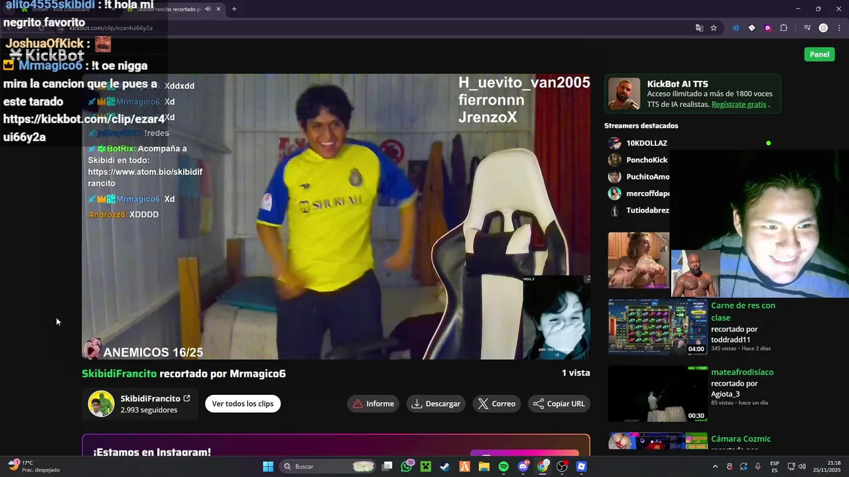Click the ¡Estamos en Instagram! banner
Screen dimensions: 849x477
point(336,446)
